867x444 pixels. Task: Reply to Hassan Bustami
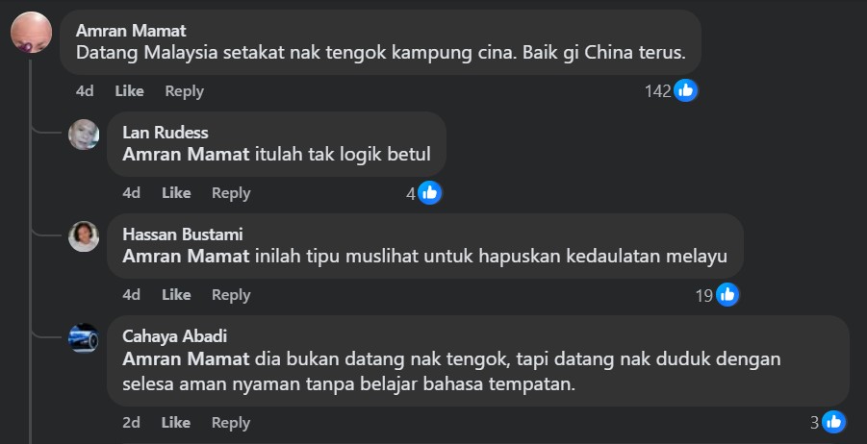coord(231,295)
